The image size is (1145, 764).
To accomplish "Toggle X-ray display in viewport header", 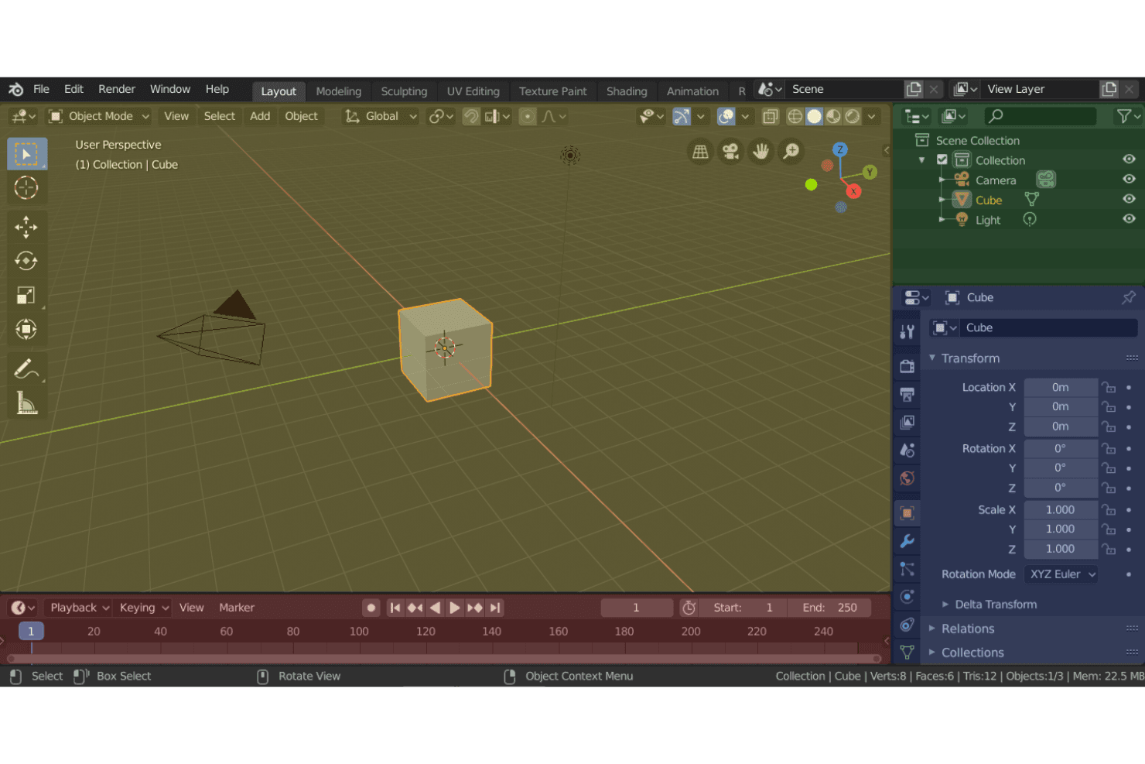I will (x=770, y=116).
